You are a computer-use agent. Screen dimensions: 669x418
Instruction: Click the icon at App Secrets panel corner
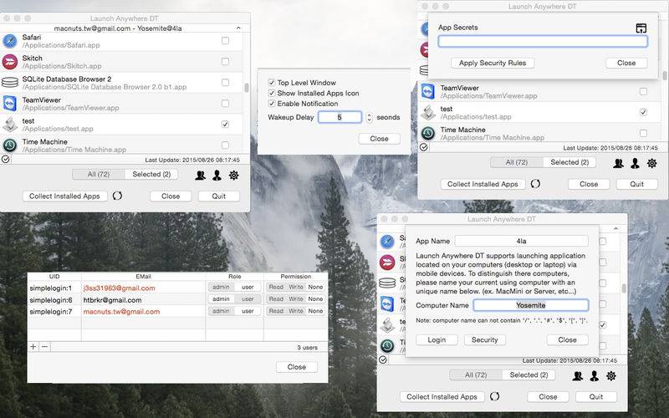pos(641,28)
